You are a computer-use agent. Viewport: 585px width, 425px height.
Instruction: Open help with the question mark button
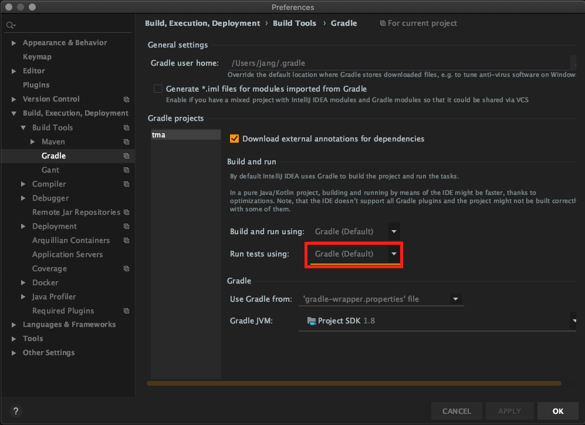[x=15, y=411]
